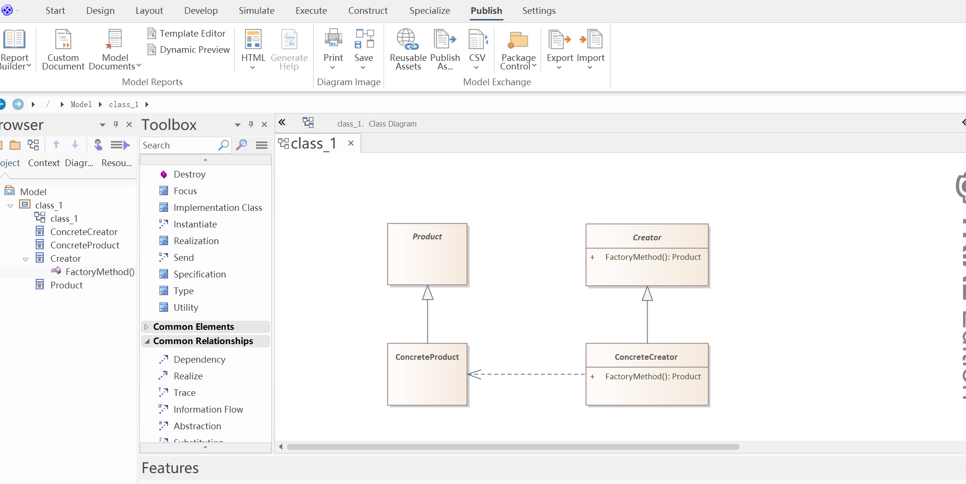Collapse the Common Relationships section
Image resolution: width=966 pixels, height=484 pixels.
(147, 341)
